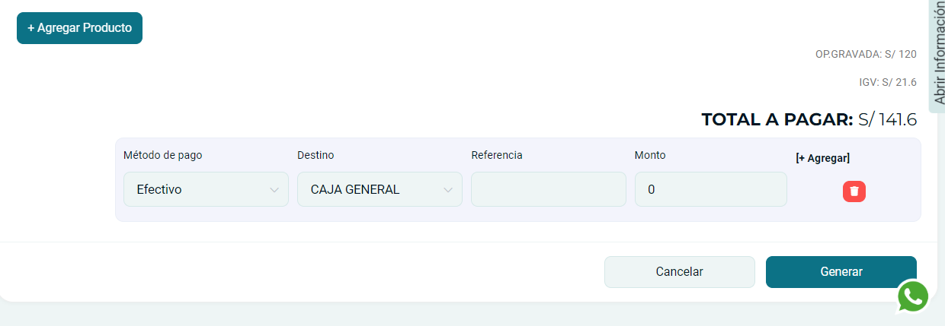
Task: Open the Método de pago select box
Action: [x=205, y=189]
